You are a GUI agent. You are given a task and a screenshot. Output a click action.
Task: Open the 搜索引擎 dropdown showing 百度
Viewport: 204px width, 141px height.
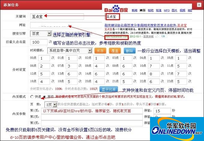point(41,34)
